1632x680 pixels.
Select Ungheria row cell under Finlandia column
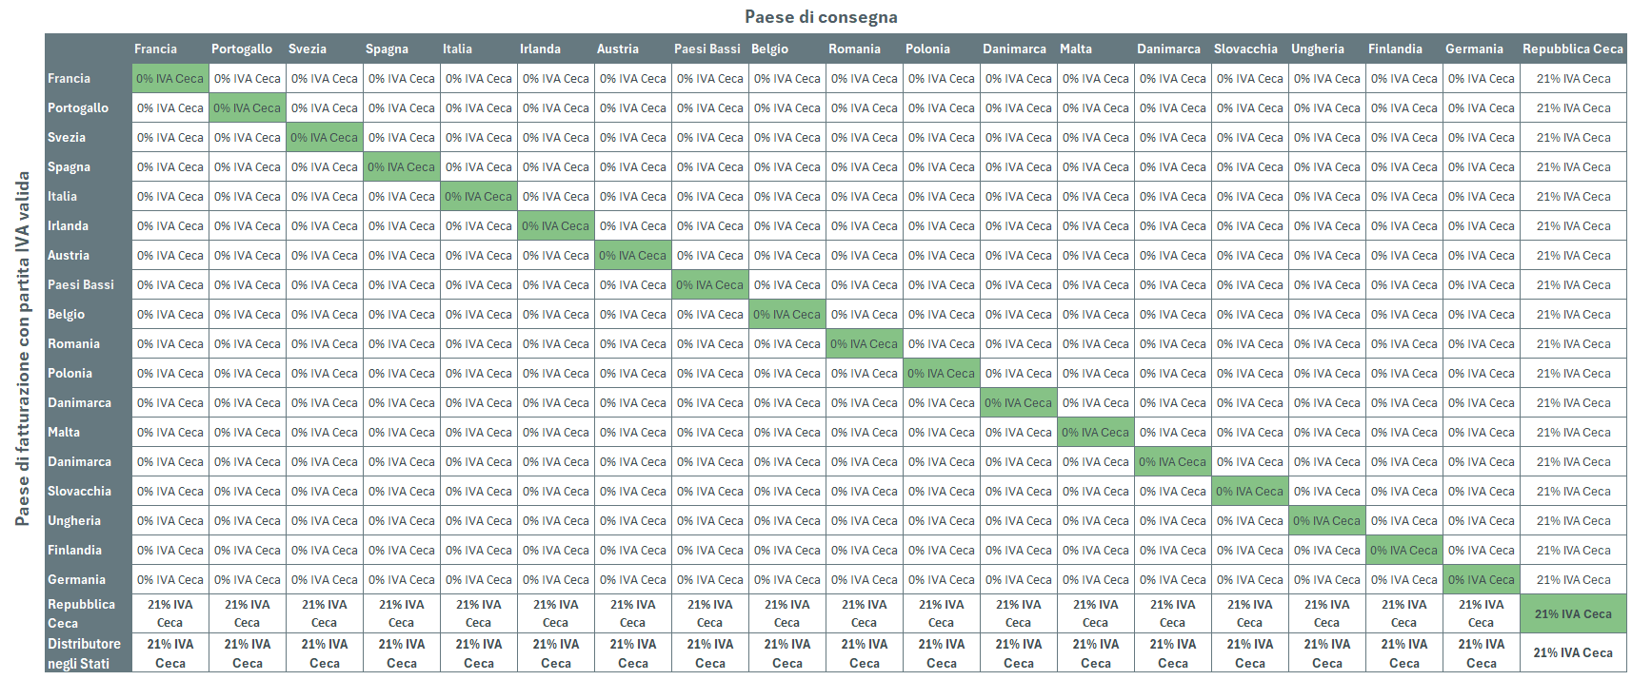click(1404, 521)
